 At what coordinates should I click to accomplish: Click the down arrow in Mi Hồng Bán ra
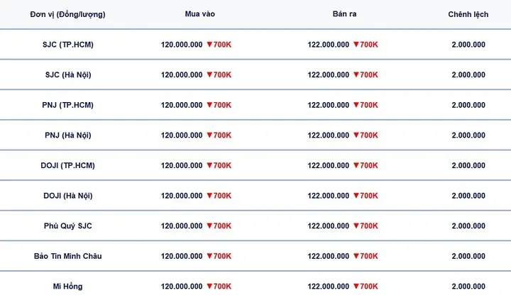356,286
